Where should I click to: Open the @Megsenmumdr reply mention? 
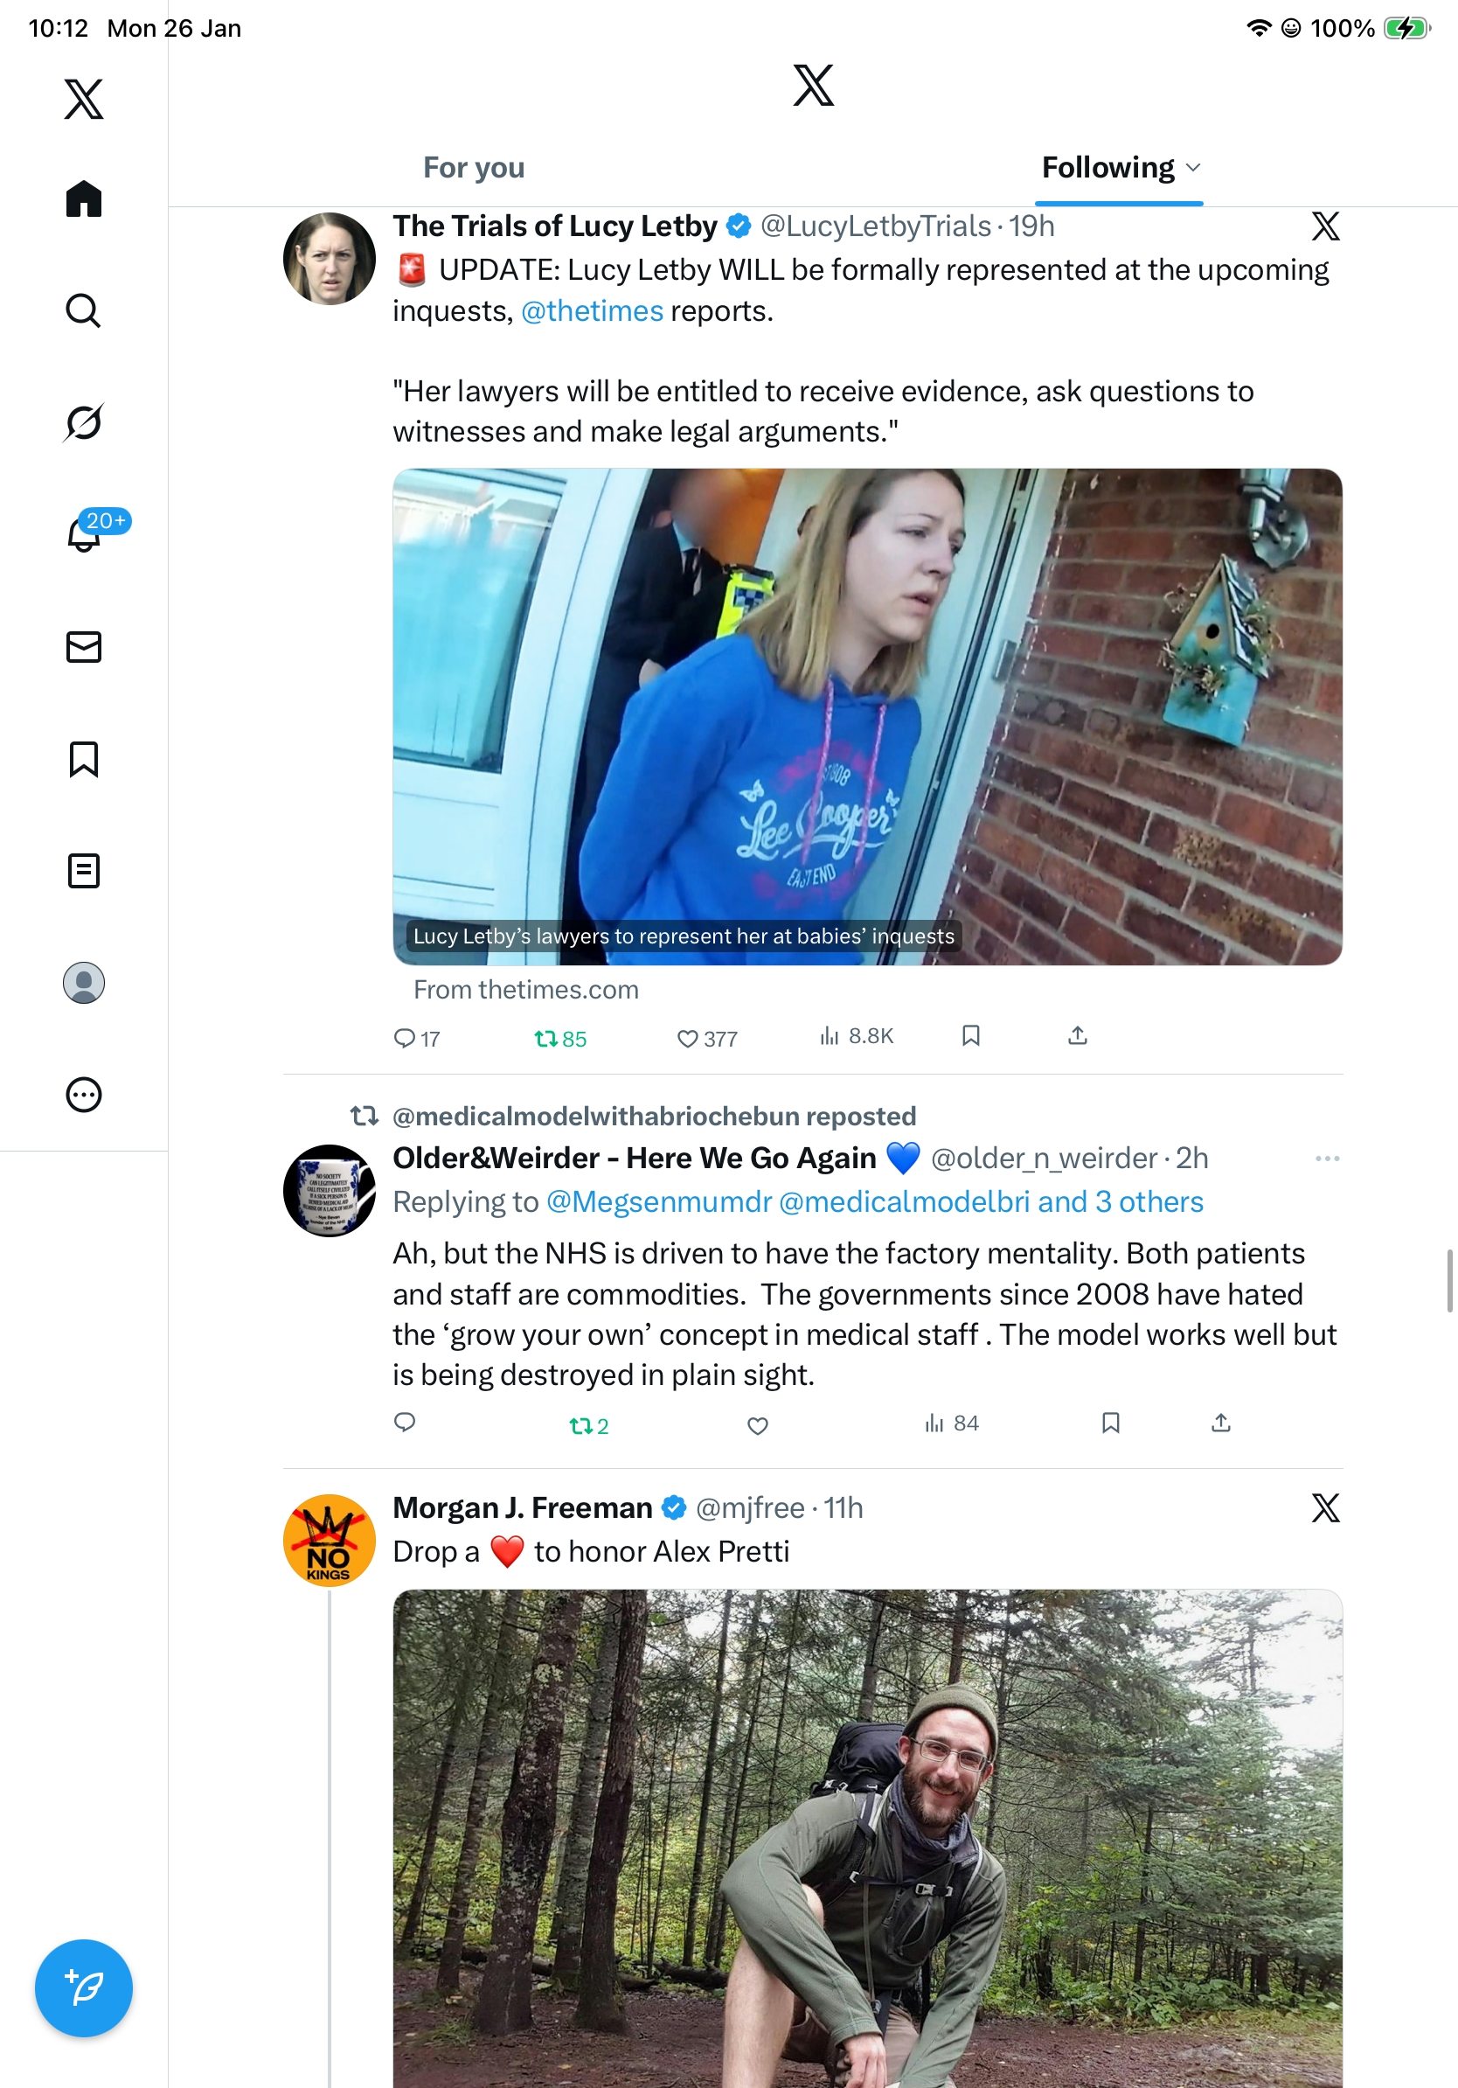(x=659, y=1201)
